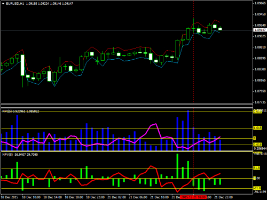267x200 pixels.
Task: Click the separator bar between chart and NPI window
Action: point(127,106)
